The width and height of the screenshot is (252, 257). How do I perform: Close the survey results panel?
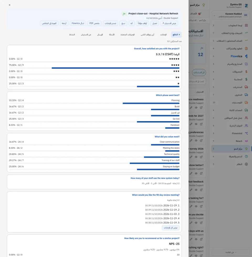[9, 5]
